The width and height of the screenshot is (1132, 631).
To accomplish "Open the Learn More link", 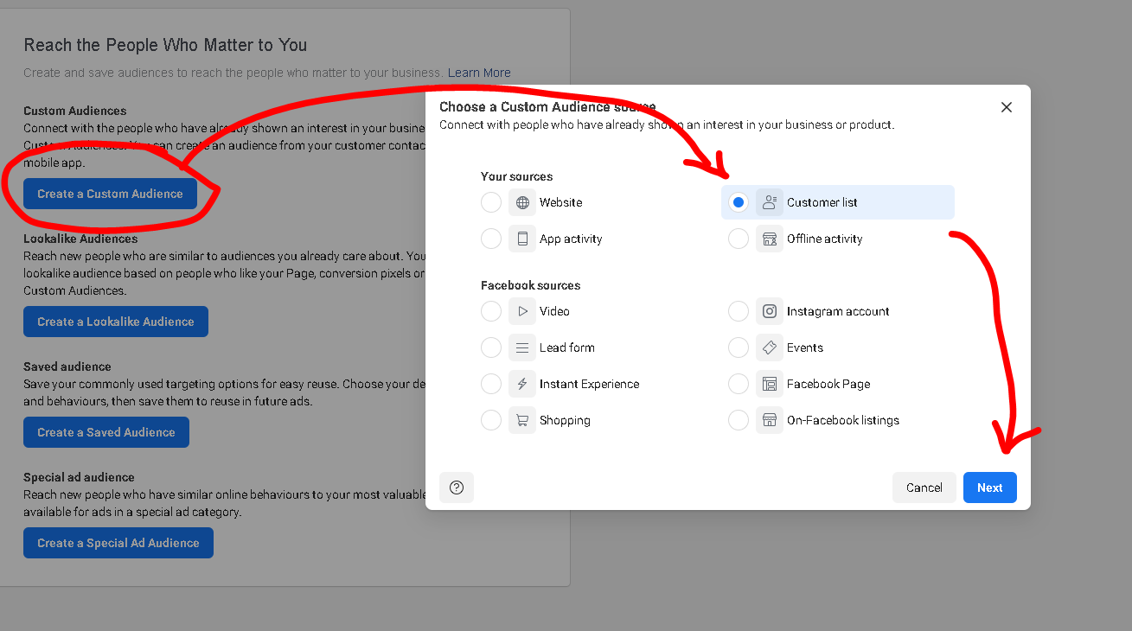I will pyautogui.click(x=479, y=73).
